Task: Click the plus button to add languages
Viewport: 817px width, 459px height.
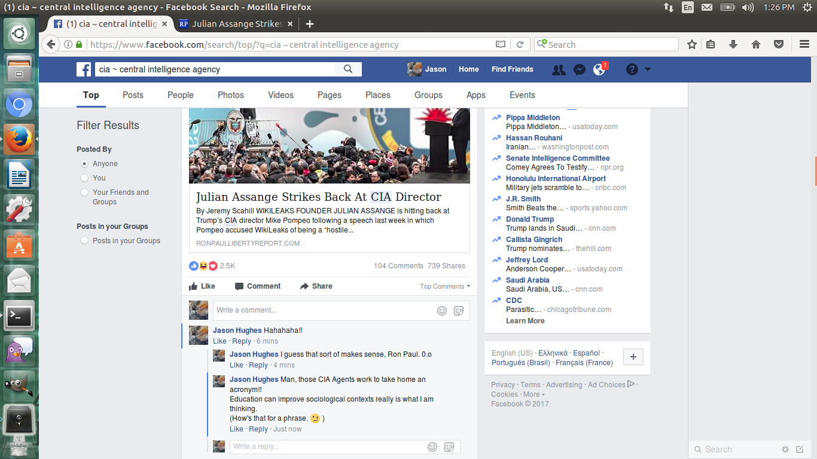Action: 633,357
